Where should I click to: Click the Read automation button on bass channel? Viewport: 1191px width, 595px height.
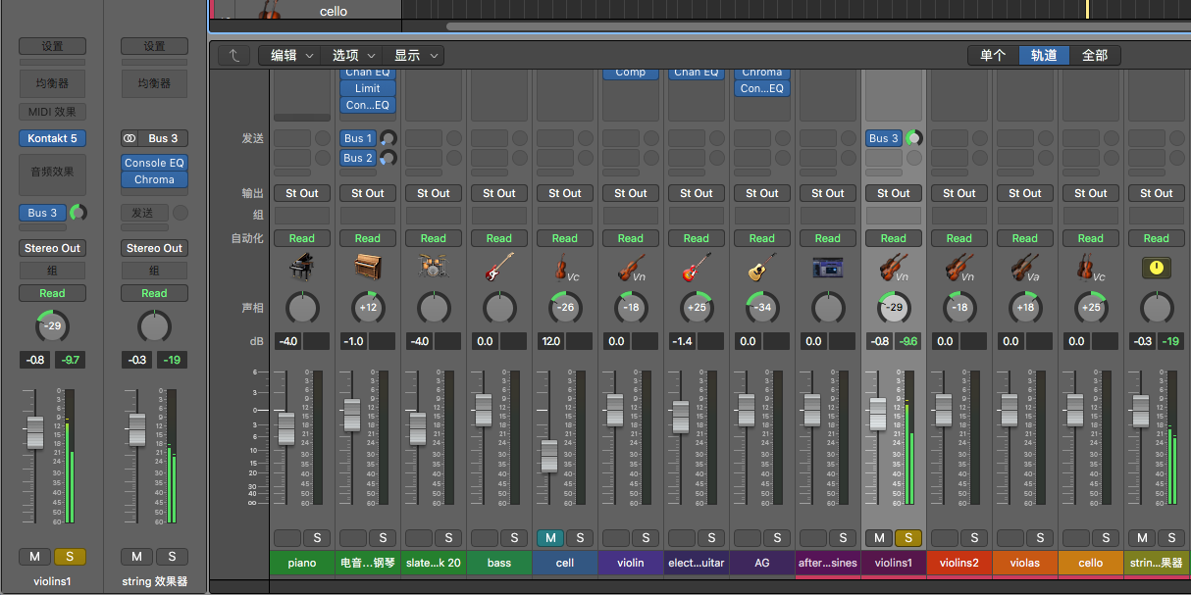[498, 238]
